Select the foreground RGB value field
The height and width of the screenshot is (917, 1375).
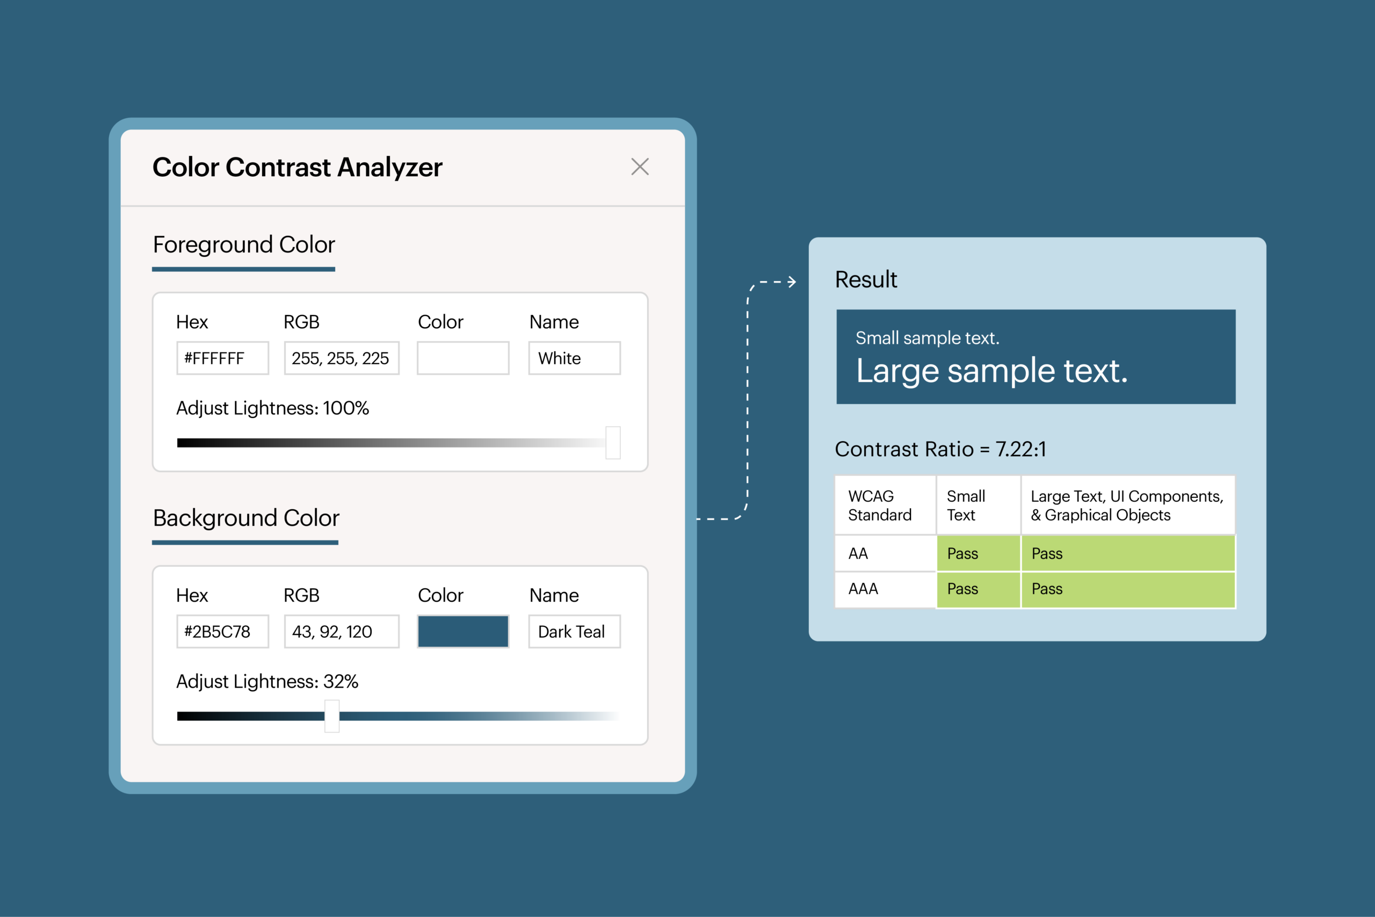coord(341,358)
